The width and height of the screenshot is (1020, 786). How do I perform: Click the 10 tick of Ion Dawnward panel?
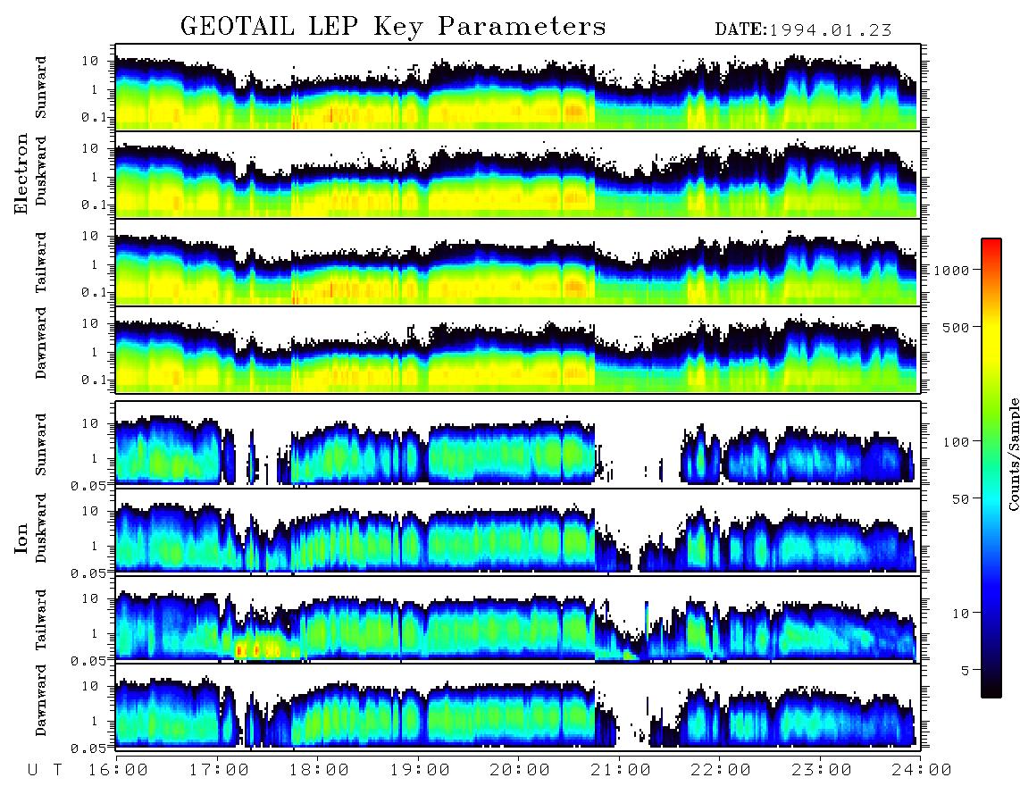(90, 687)
